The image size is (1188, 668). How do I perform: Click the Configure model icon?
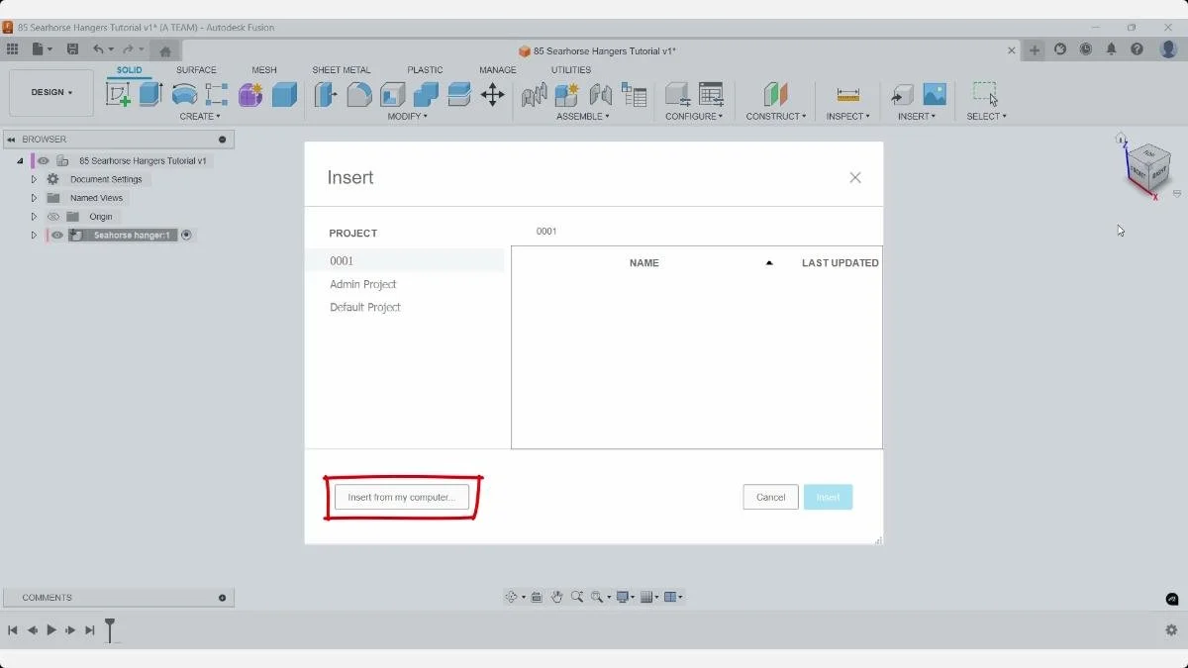(677, 94)
